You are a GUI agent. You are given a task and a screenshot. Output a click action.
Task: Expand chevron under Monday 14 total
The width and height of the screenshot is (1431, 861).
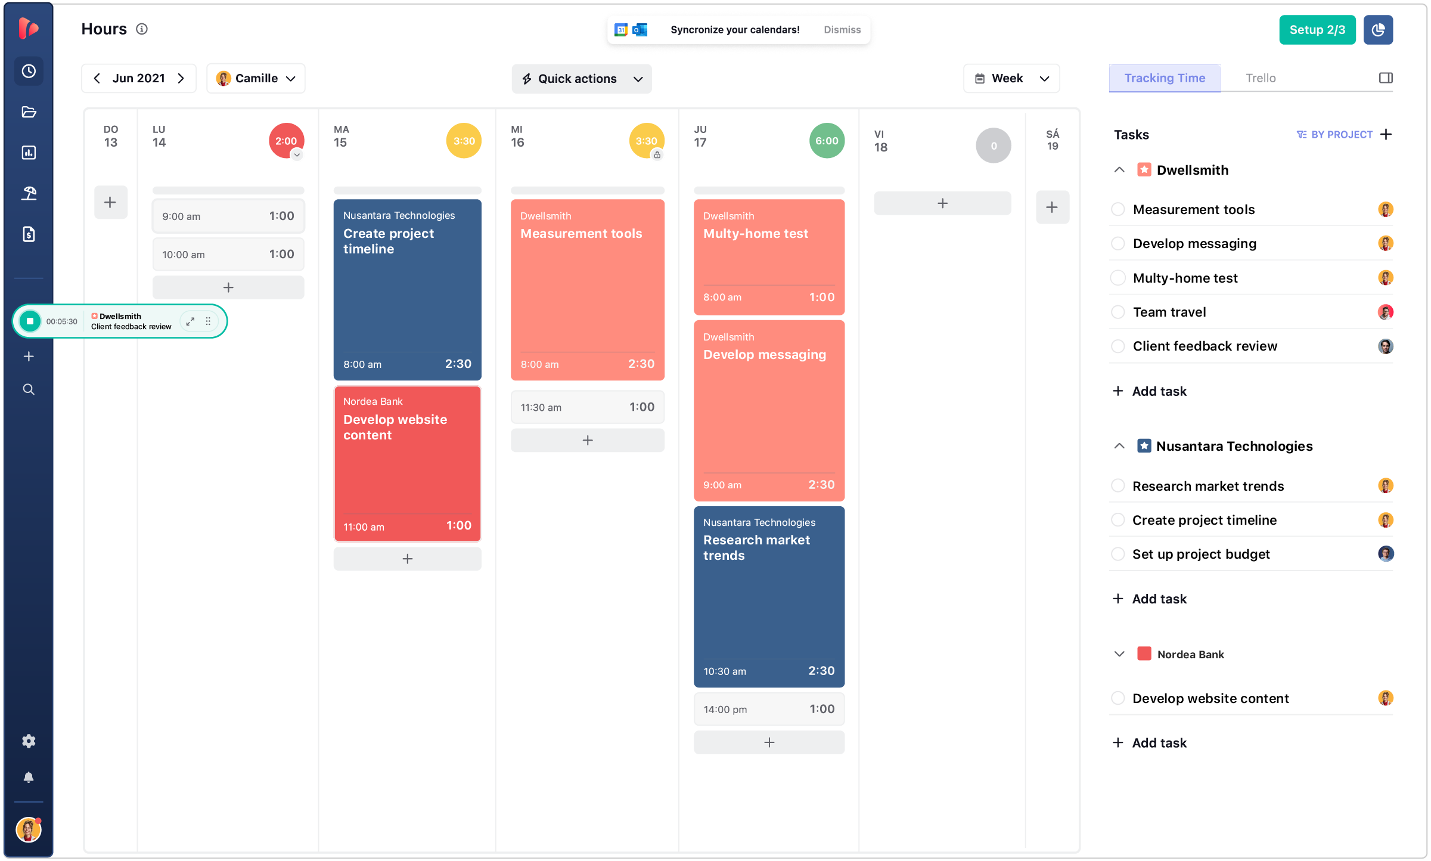(x=297, y=155)
